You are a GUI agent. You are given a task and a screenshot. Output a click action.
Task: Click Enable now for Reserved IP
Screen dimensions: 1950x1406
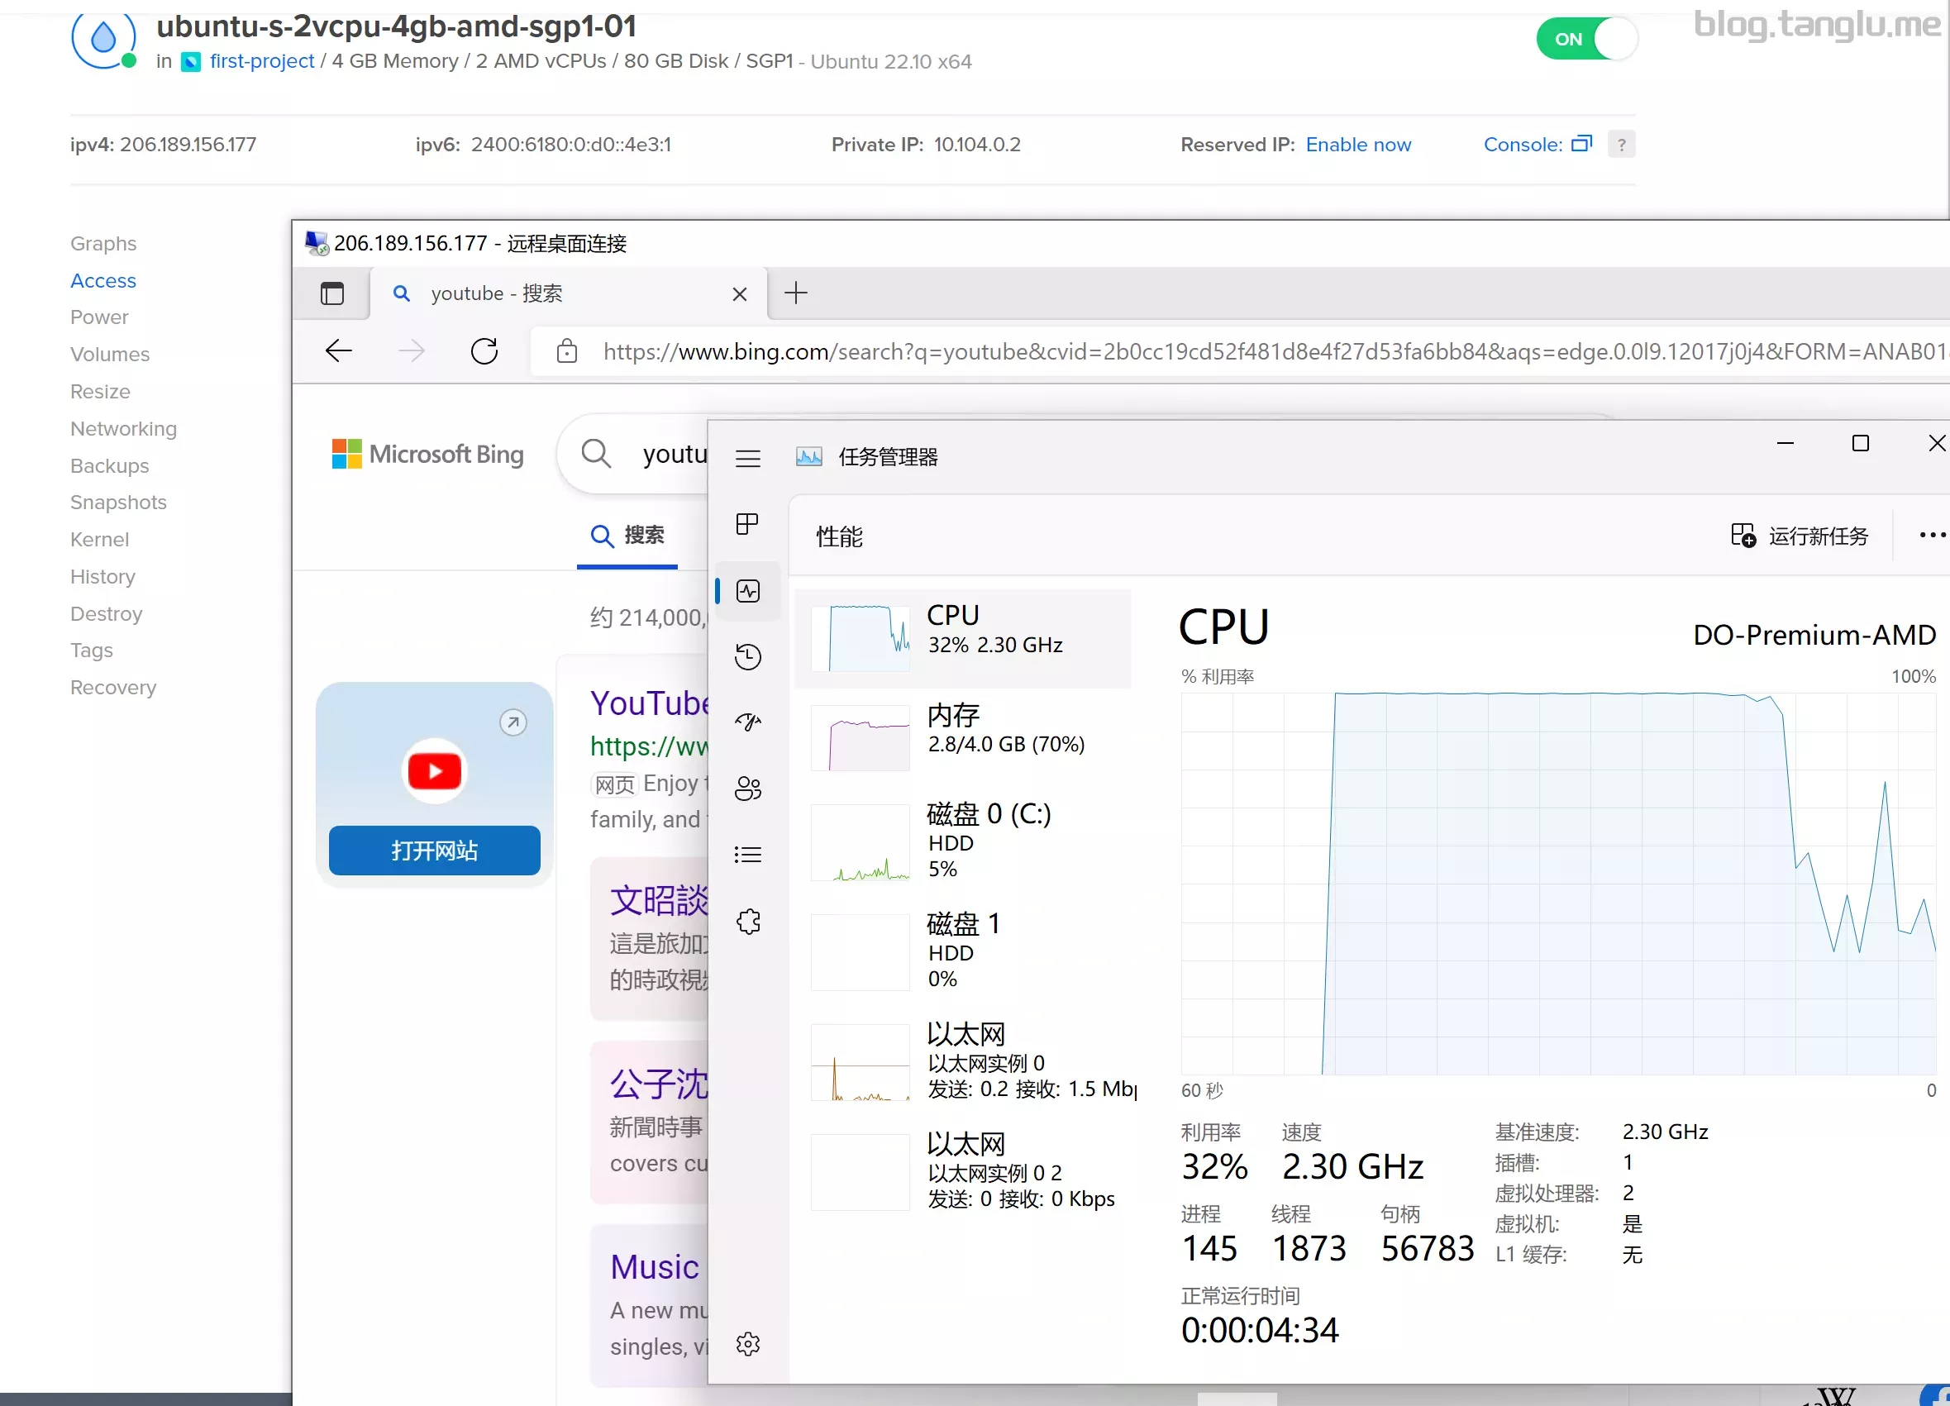coord(1357,145)
